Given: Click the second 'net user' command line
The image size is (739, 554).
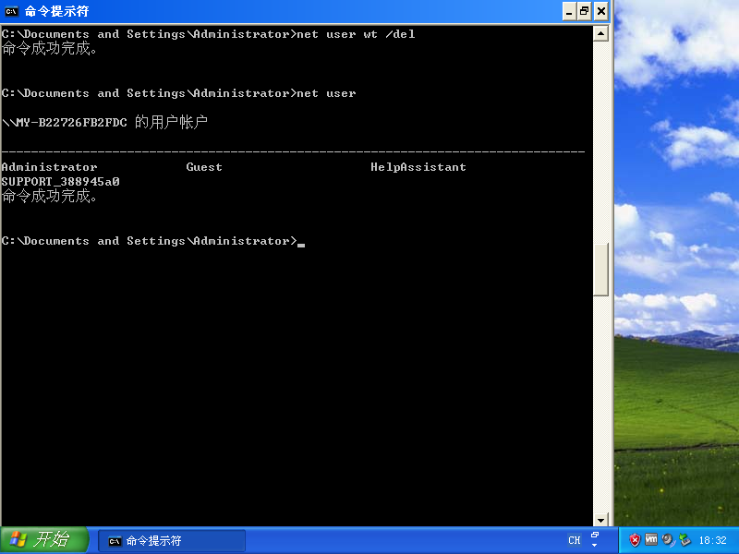Looking at the screenshot, I should (178, 93).
